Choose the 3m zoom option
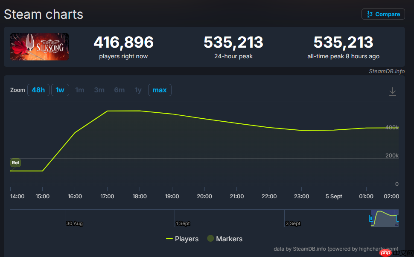 pos(99,90)
